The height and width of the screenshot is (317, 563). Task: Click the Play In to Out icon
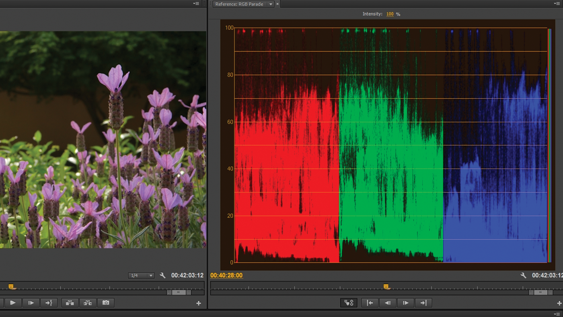pos(49,303)
